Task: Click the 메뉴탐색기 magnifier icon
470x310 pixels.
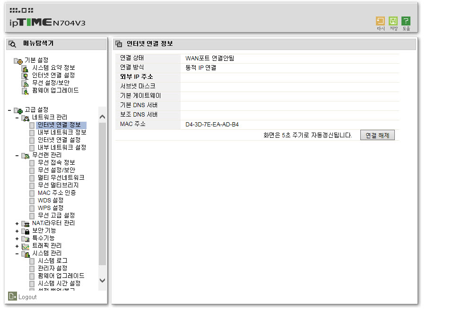Action: tap(12, 44)
